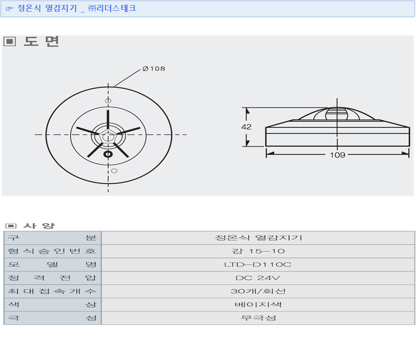Select the side-view detector drawing
416x344 pixels.
(x=337, y=127)
